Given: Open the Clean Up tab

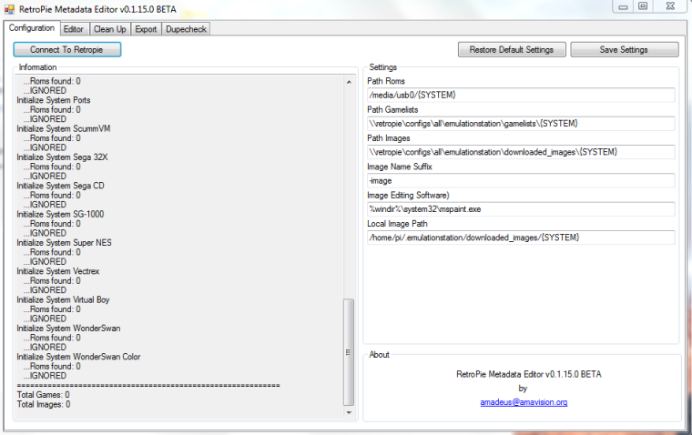Looking at the screenshot, I should [109, 29].
